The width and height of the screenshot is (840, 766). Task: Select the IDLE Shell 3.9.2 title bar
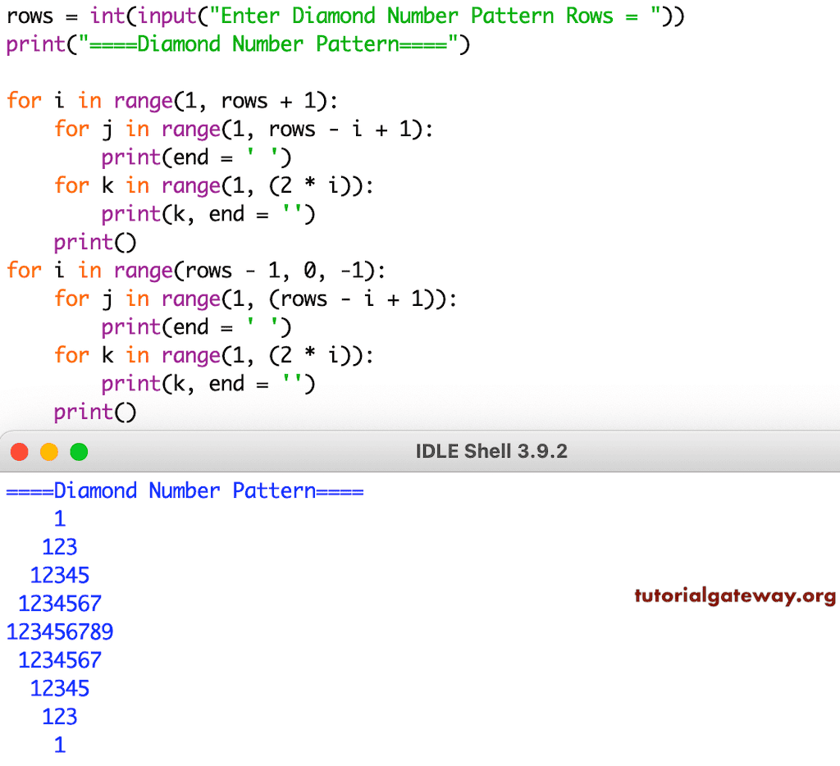(492, 450)
